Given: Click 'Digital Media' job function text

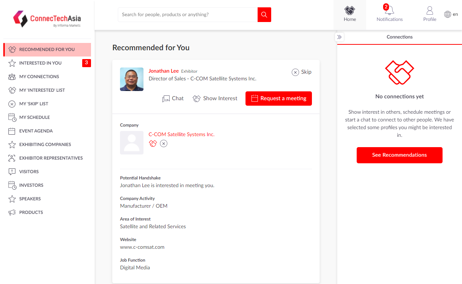Looking at the screenshot, I should click(x=135, y=268).
